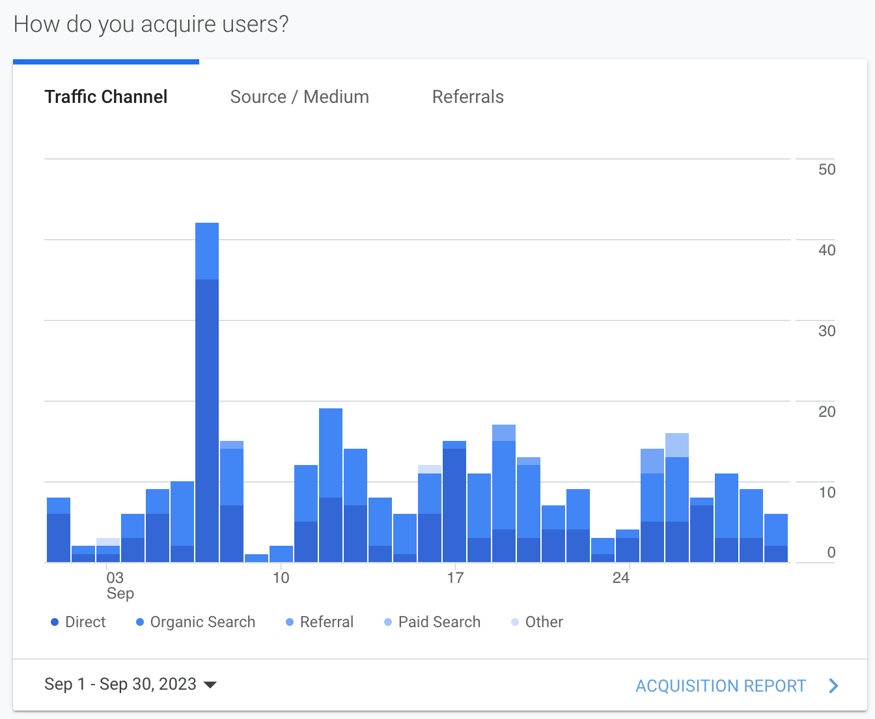The height and width of the screenshot is (719, 875).
Task: Select the Referrals tab
Action: (x=467, y=97)
